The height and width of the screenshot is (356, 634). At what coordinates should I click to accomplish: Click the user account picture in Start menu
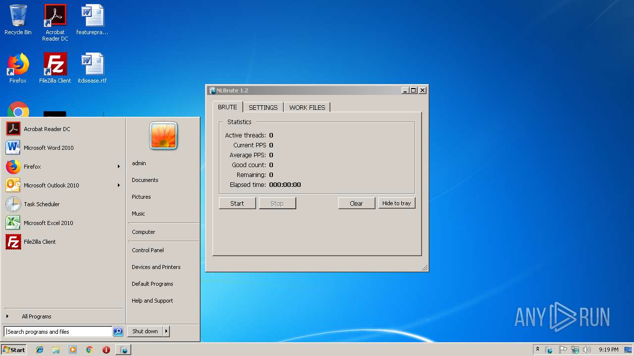163,135
